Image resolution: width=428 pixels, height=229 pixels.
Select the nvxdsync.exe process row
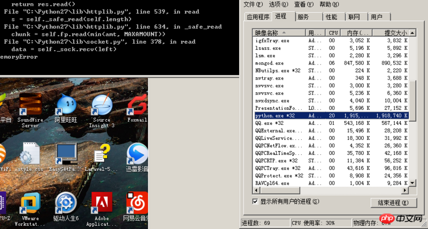331,101
